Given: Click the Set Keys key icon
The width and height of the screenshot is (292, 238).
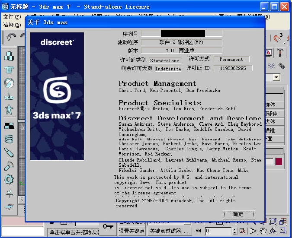Looking at the screenshot, I should [x=108, y=226].
